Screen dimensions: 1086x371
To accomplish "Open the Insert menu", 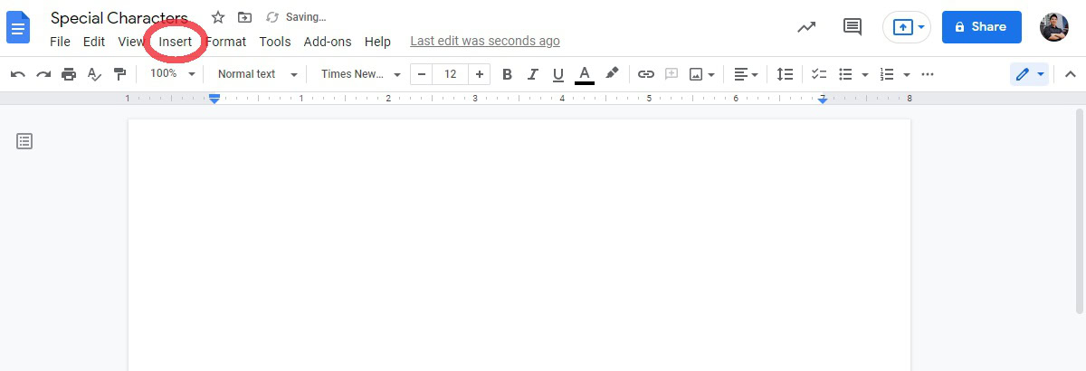I will pos(176,42).
